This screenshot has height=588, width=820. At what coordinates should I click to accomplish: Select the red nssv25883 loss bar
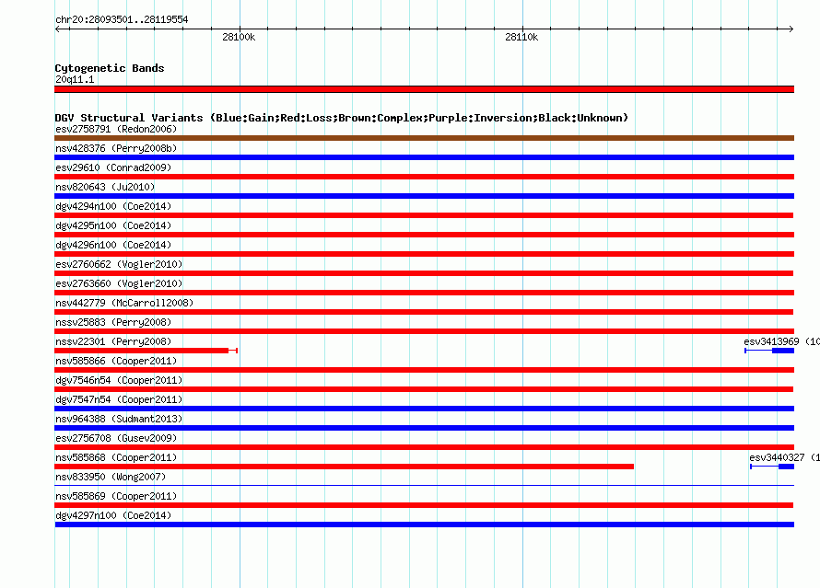[424, 331]
